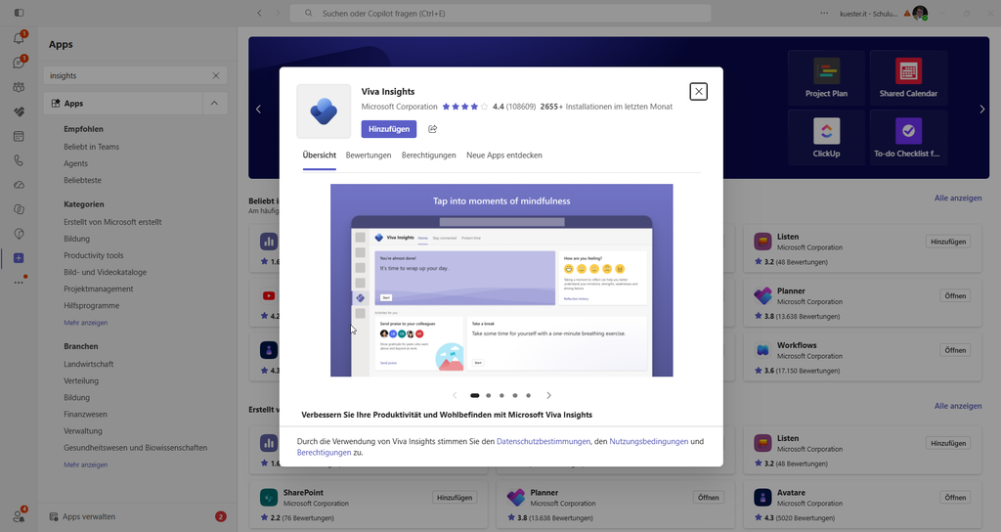Open the Datenschutzbestimmungen link
Viewport: 1001px width, 532px height.
[544, 441]
